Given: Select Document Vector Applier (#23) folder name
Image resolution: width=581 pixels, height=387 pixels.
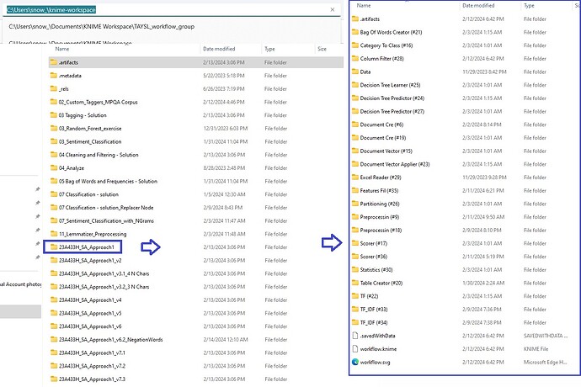Looking at the screenshot, I should coord(395,164).
